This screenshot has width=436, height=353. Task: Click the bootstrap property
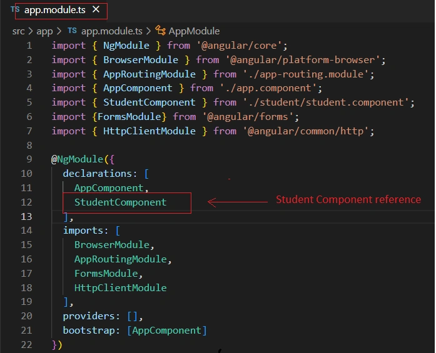click(88, 331)
